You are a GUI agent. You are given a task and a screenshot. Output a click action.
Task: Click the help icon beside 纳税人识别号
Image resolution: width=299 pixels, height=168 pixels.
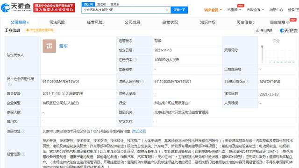pos(142,82)
